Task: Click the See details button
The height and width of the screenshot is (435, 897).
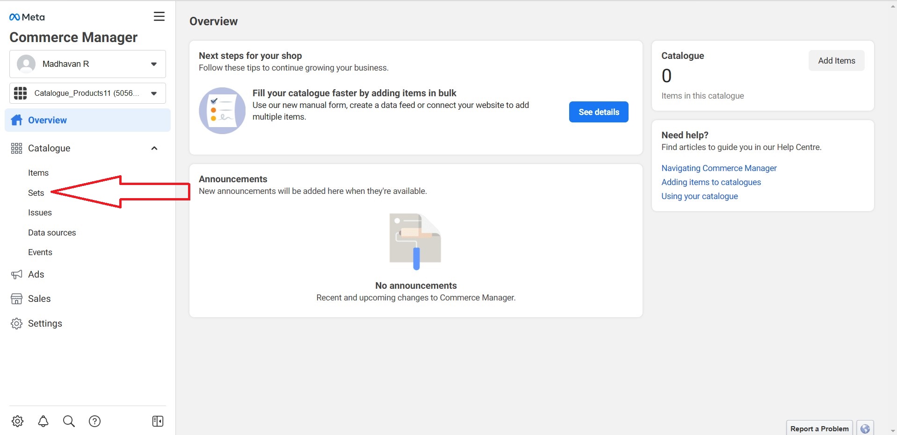Action: (599, 112)
